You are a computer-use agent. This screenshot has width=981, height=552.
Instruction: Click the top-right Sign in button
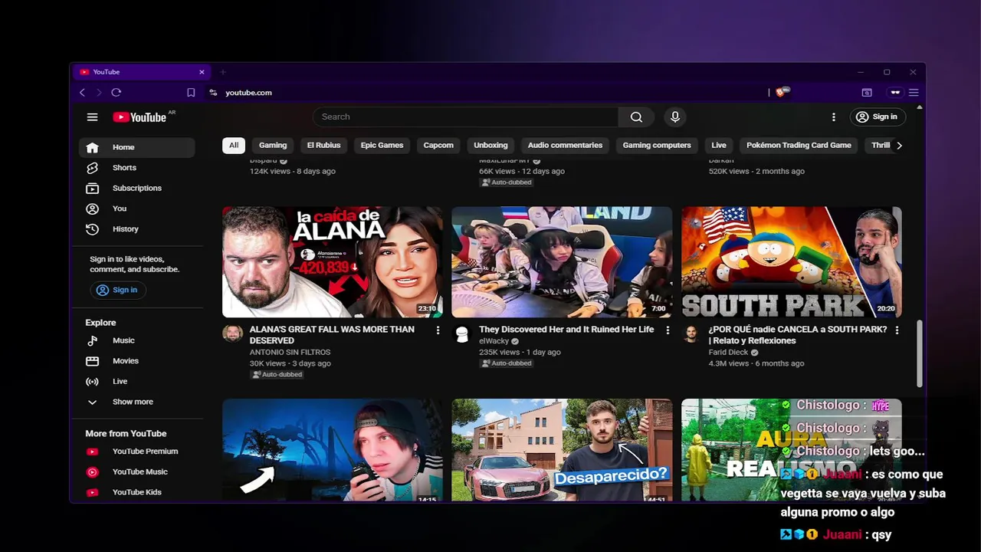(878, 117)
